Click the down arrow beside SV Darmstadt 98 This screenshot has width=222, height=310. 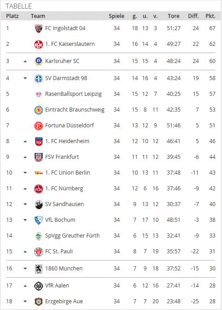coord(25,78)
